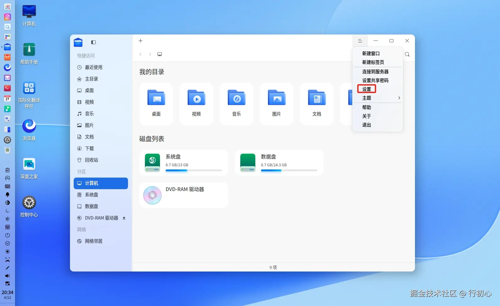Select 关于 in the menu
The height and width of the screenshot is (306, 500).
click(x=378, y=116)
